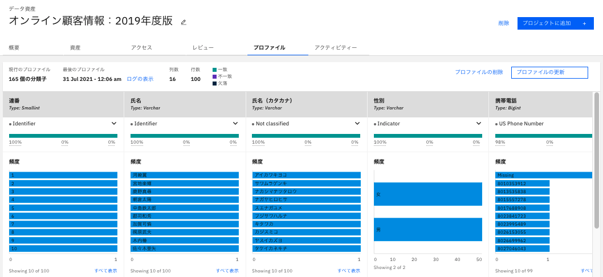The width and height of the screenshot is (603, 277).
Task: Click the 連番 column header
Action: coord(63,104)
